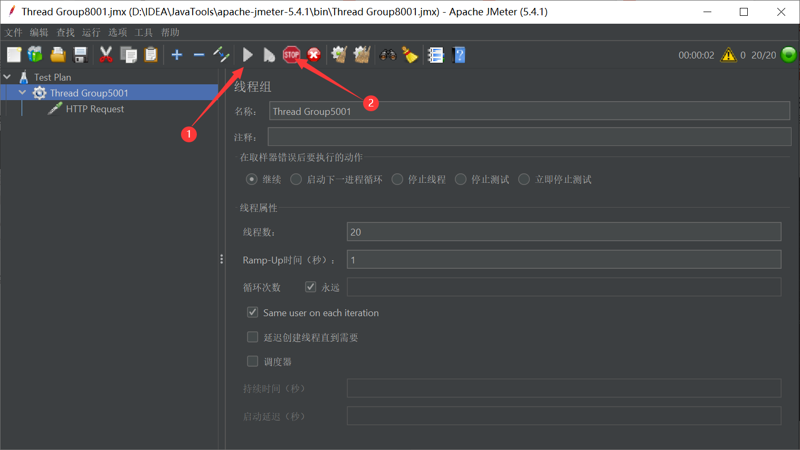Open a saved test plan file
This screenshot has width=800, height=450.
coord(56,54)
